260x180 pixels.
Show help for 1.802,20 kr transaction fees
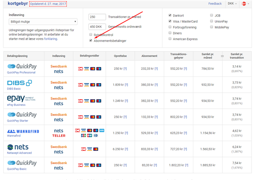click(x=187, y=165)
